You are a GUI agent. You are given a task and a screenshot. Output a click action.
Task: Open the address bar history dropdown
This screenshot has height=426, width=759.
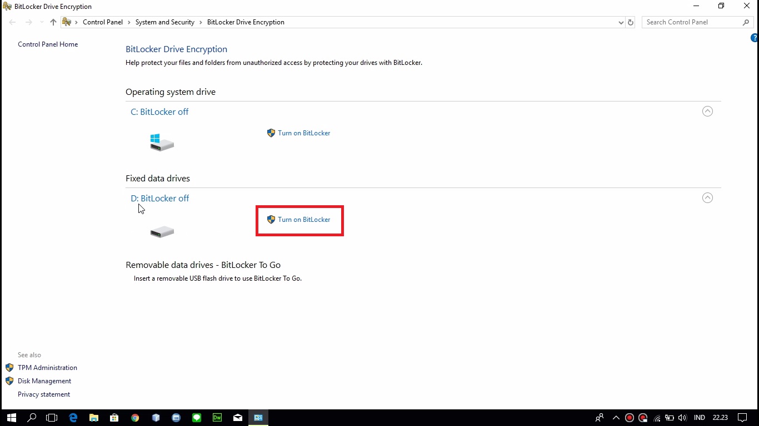(x=621, y=22)
